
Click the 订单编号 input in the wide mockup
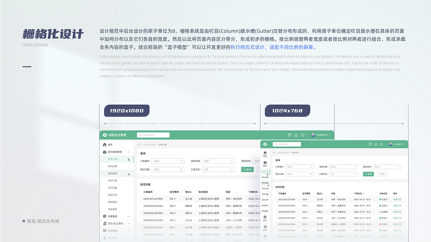click(x=168, y=161)
